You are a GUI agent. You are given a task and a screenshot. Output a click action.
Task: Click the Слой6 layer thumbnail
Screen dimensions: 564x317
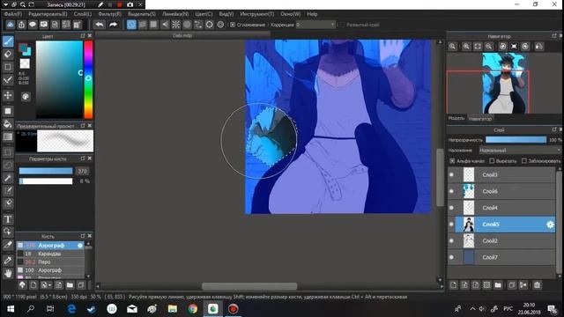coord(469,191)
